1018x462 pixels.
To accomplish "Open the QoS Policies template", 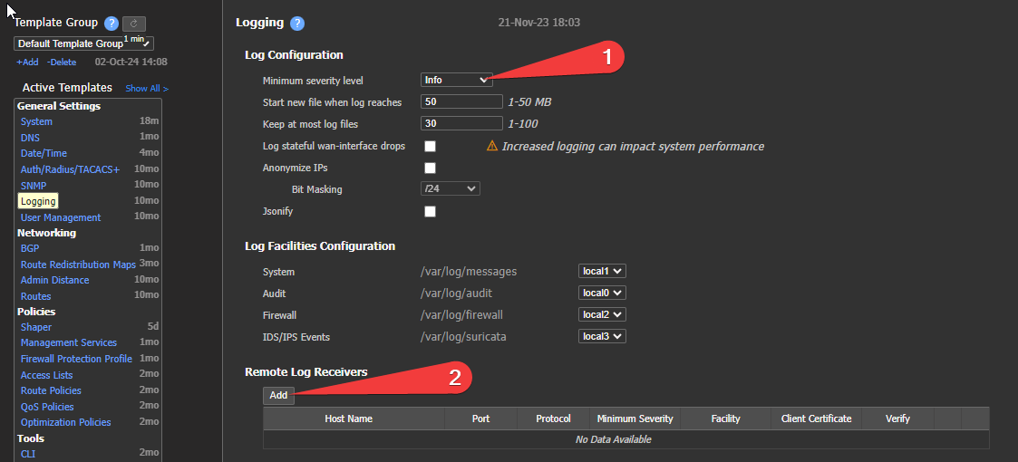I will pyautogui.click(x=47, y=407).
